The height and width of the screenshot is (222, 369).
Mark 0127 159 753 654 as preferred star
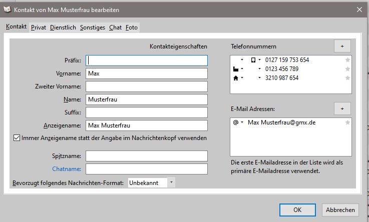pos(347,60)
